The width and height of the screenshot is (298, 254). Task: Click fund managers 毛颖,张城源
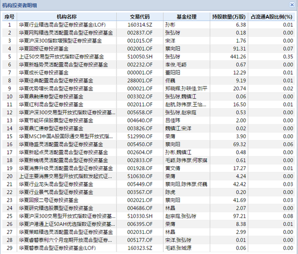click(178, 248)
